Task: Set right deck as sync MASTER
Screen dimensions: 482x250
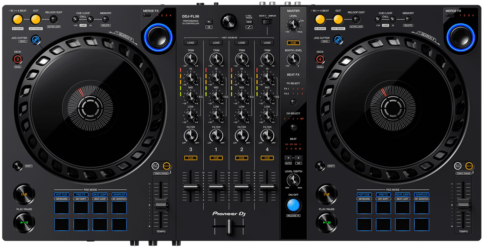Action: [469, 166]
